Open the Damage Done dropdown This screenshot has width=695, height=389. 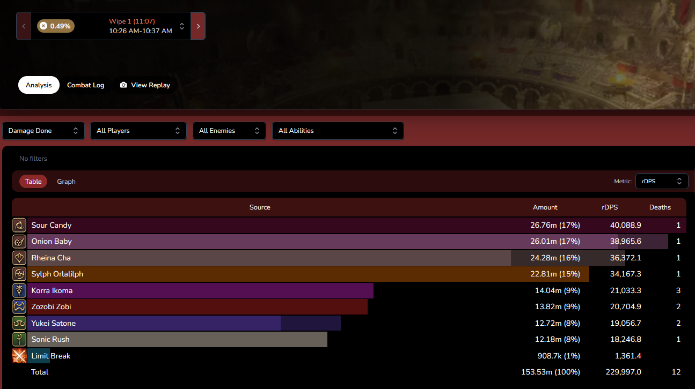[x=43, y=131]
